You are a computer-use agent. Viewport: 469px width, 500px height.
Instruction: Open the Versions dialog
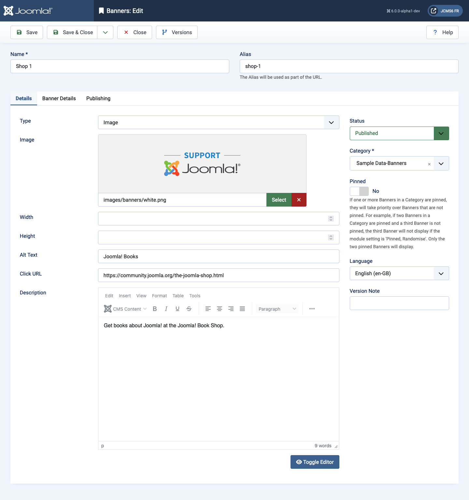(x=177, y=32)
